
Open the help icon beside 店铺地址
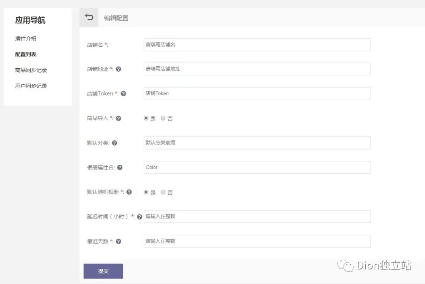118,69
